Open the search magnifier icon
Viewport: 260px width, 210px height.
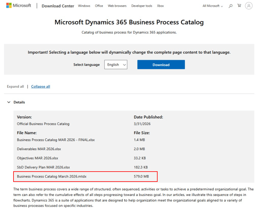(230, 6)
